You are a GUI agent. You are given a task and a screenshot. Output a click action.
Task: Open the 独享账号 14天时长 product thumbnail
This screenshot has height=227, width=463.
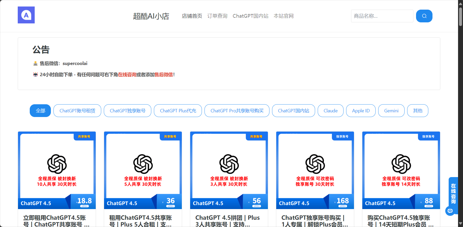pyautogui.click(x=401, y=170)
